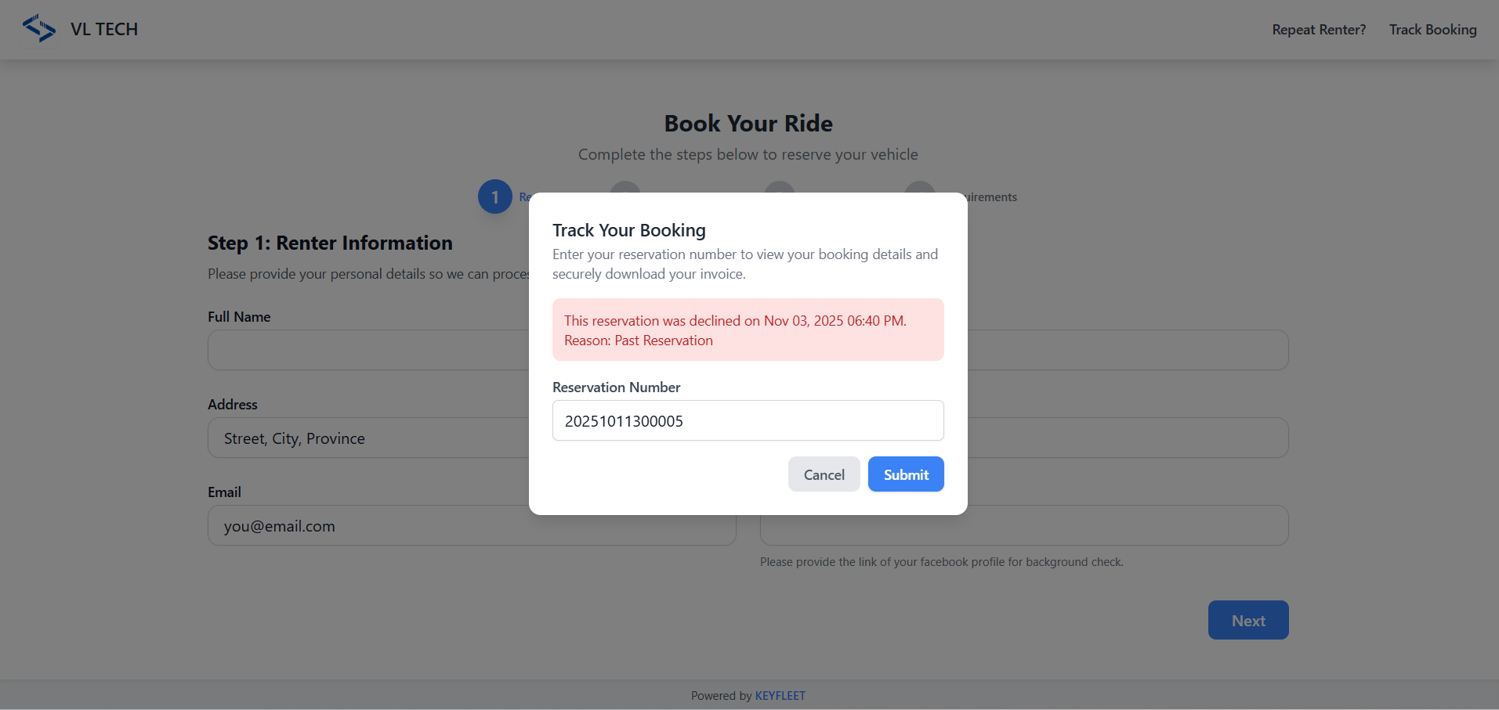Click the Address field with Street placeholder

[368, 438]
